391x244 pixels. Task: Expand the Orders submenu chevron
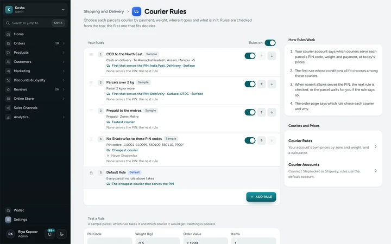(64, 43)
